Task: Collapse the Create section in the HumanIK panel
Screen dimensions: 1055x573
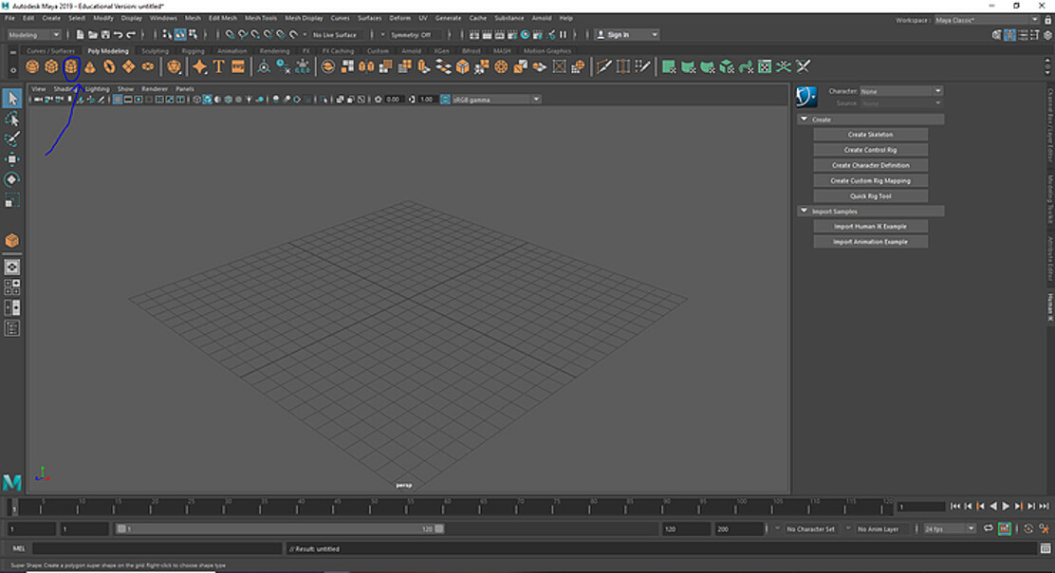Action: [805, 119]
